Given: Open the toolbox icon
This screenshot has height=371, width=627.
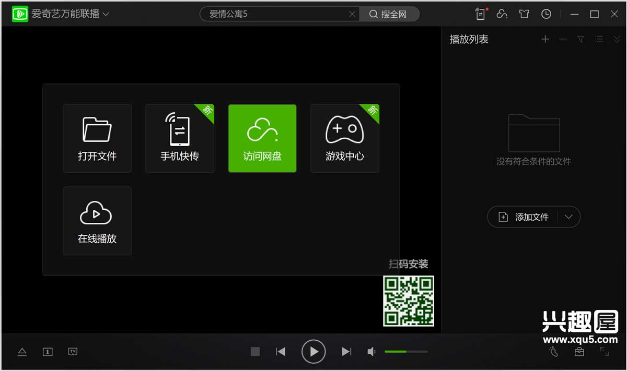Looking at the screenshot, I should coord(579,352).
